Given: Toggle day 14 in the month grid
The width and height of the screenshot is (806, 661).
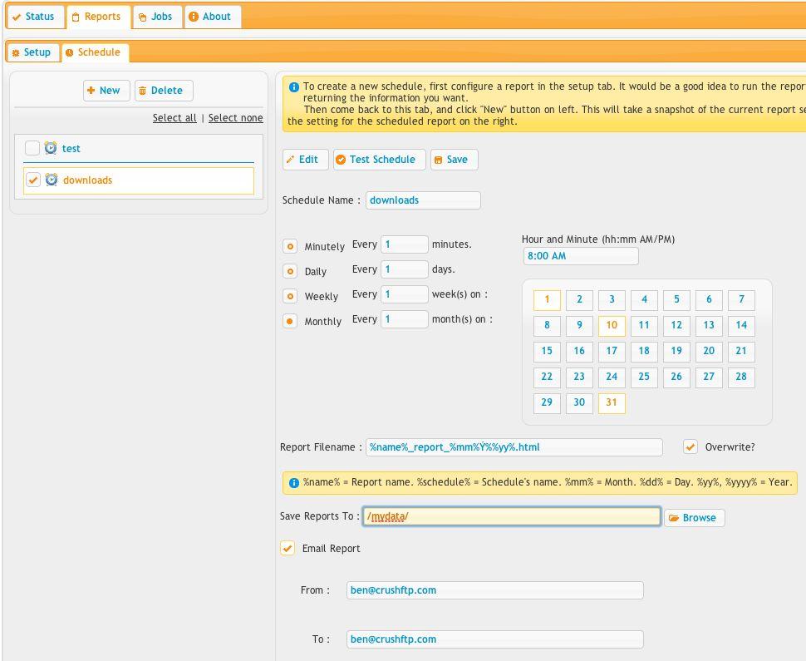Looking at the screenshot, I should [741, 326].
